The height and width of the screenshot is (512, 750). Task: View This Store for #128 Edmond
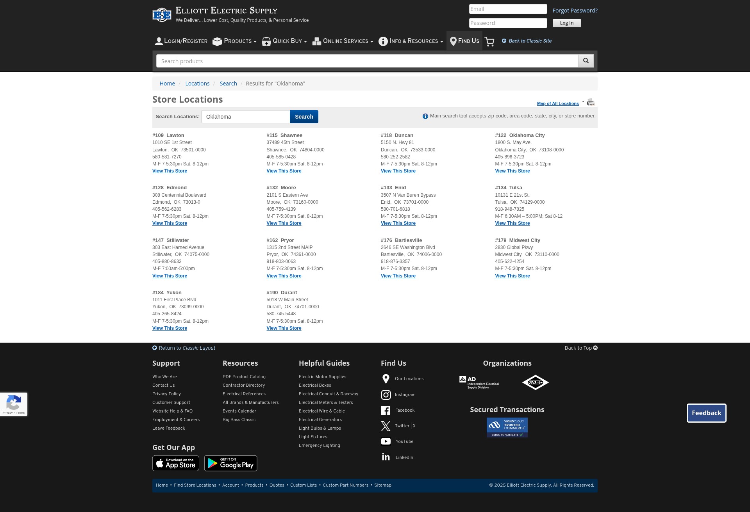[x=170, y=223]
